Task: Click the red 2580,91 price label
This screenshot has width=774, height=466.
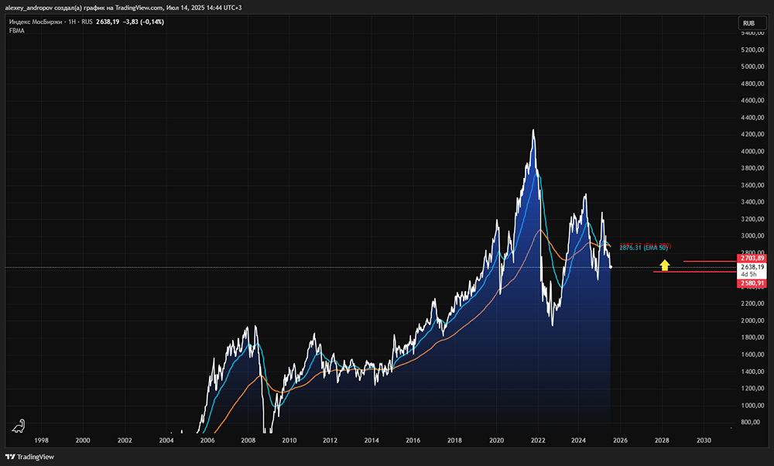Action: (752, 283)
